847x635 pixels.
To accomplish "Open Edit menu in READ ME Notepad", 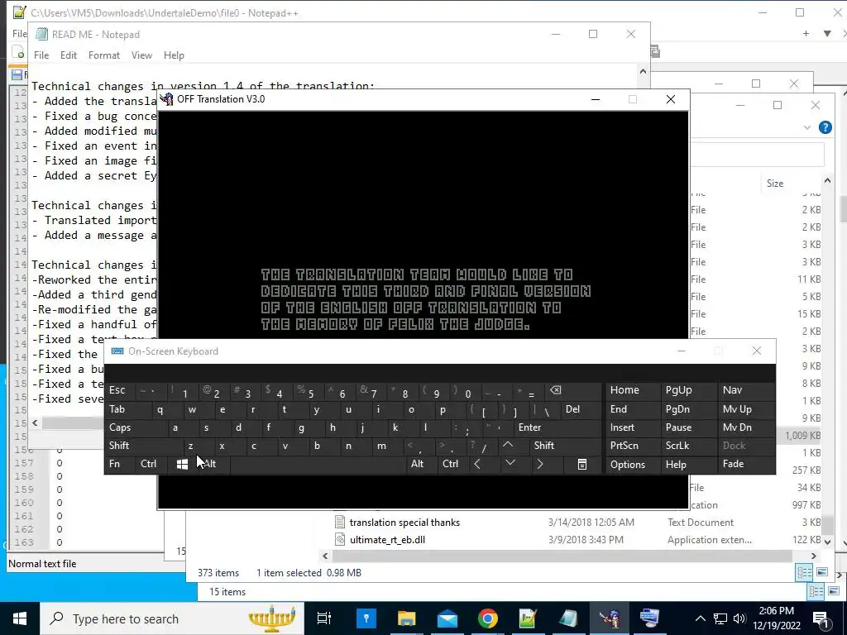I will click(x=68, y=55).
